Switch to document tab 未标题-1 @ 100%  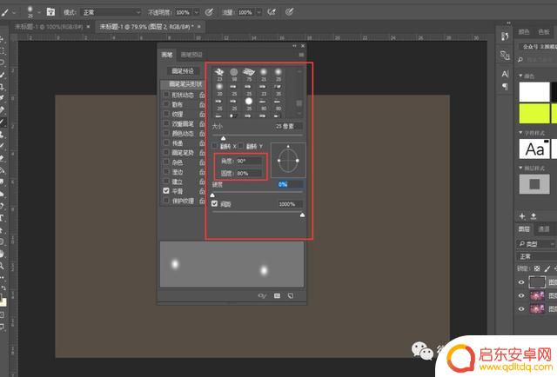tap(49, 27)
